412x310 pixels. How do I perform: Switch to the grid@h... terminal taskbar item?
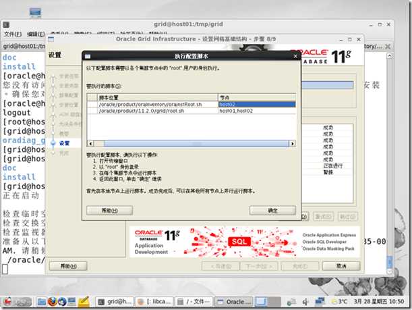click(115, 302)
